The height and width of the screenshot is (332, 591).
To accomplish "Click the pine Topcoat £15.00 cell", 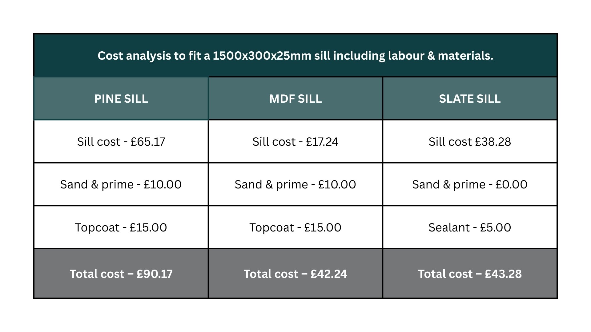I will 121,227.
